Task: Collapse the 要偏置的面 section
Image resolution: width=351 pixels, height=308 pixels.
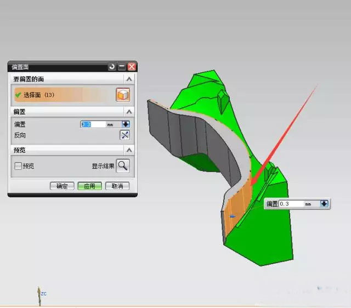Action: [129, 80]
